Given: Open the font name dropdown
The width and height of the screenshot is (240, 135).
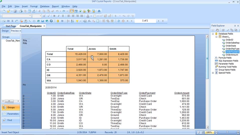Looking at the screenshot, I should click(x=30, y=16).
